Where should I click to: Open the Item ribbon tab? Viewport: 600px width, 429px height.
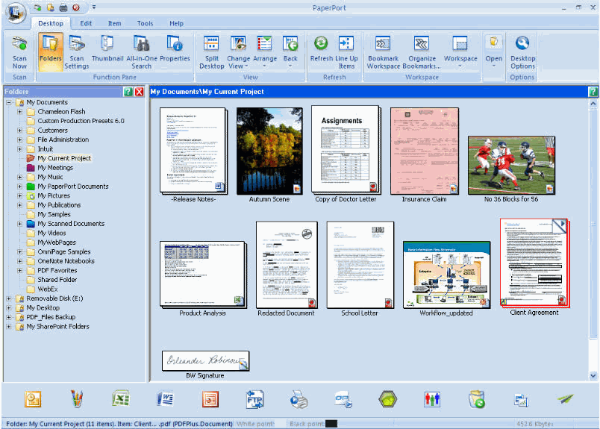[114, 23]
